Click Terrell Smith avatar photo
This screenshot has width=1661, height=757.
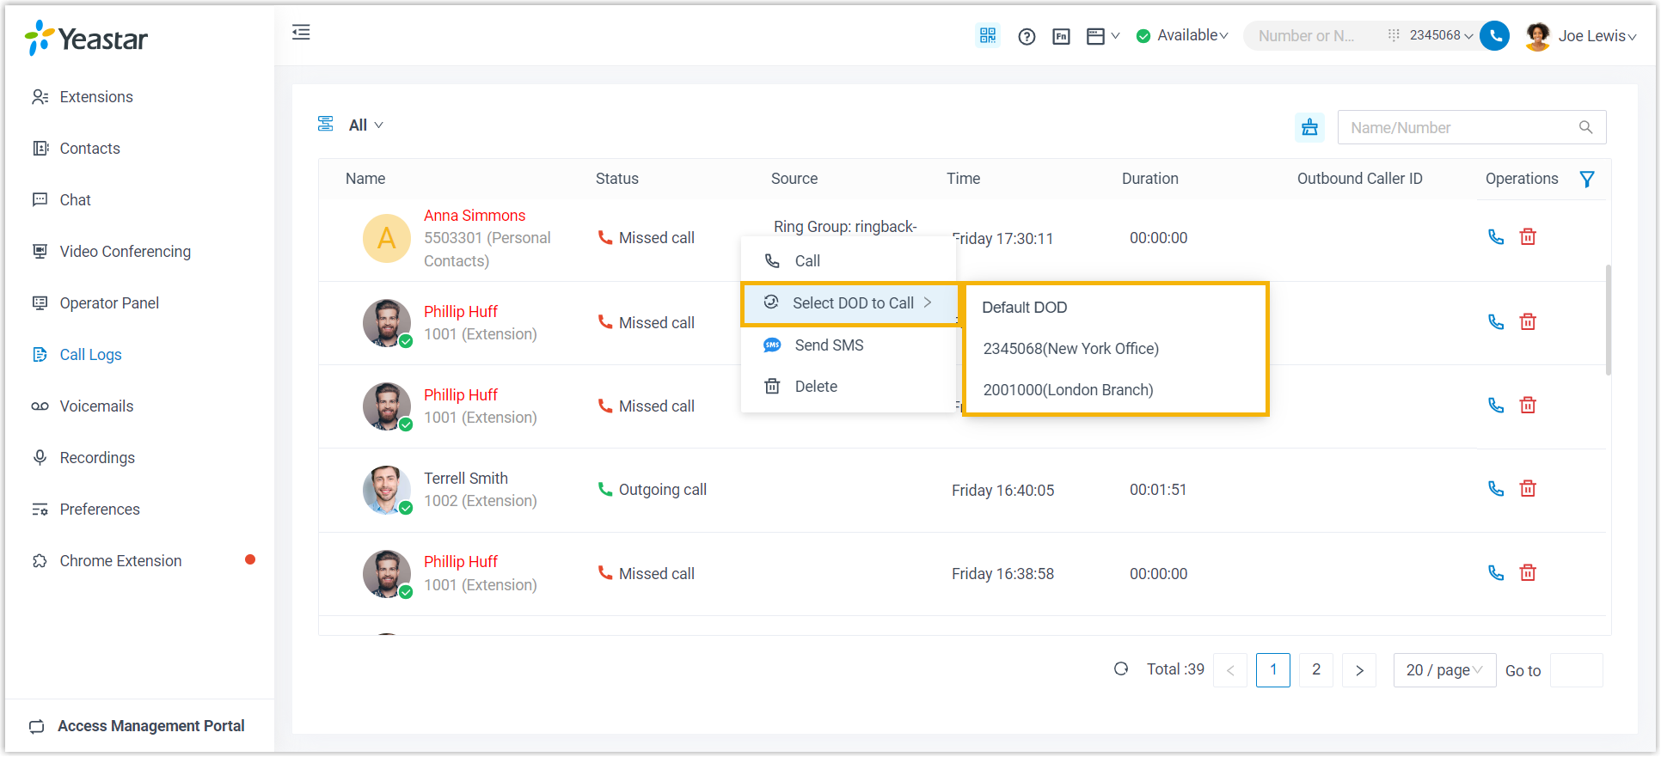point(387,490)
